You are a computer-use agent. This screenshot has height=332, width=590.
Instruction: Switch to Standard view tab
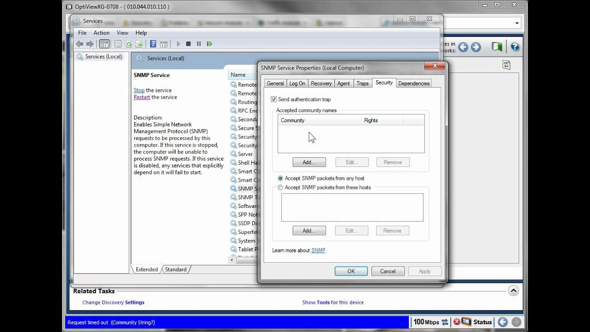coord(176,269)
